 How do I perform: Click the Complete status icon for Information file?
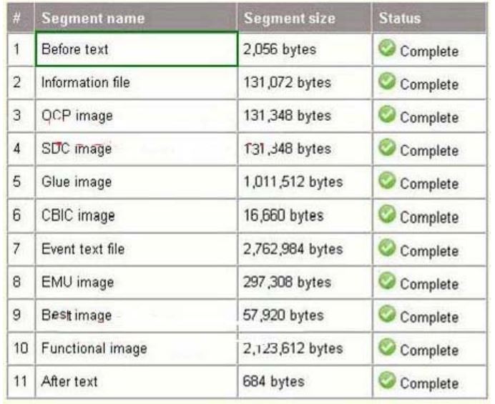coord(387,81)
